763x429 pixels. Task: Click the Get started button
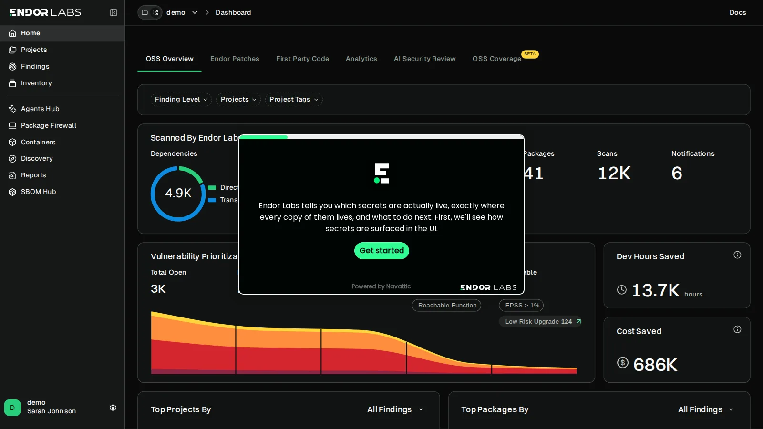pyautogui.click(x=381, y=251)
